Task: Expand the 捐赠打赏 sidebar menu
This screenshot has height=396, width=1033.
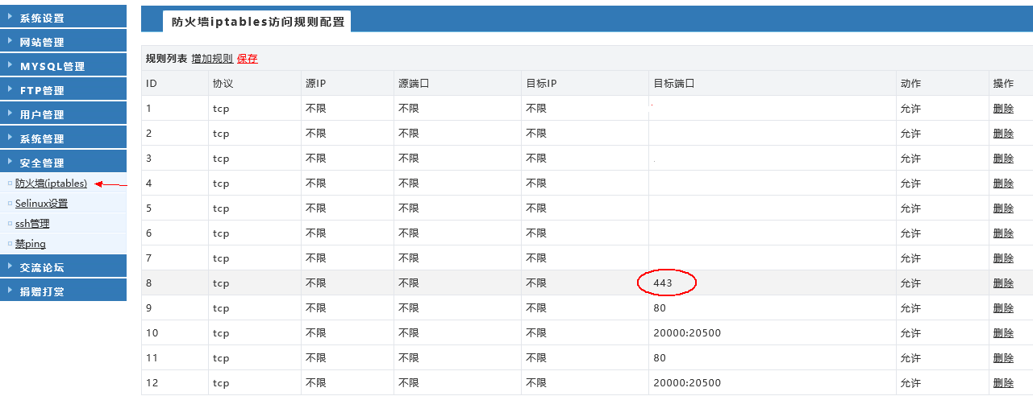Action: pyautogui.click(x=63, y=291)
